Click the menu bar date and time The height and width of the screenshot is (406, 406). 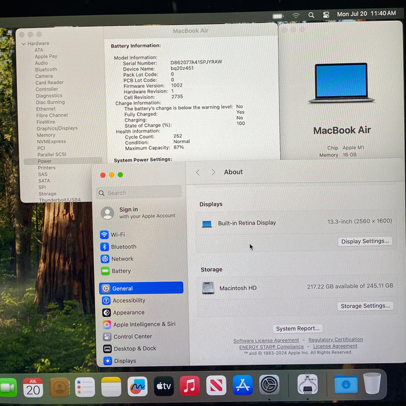(367, 13)
